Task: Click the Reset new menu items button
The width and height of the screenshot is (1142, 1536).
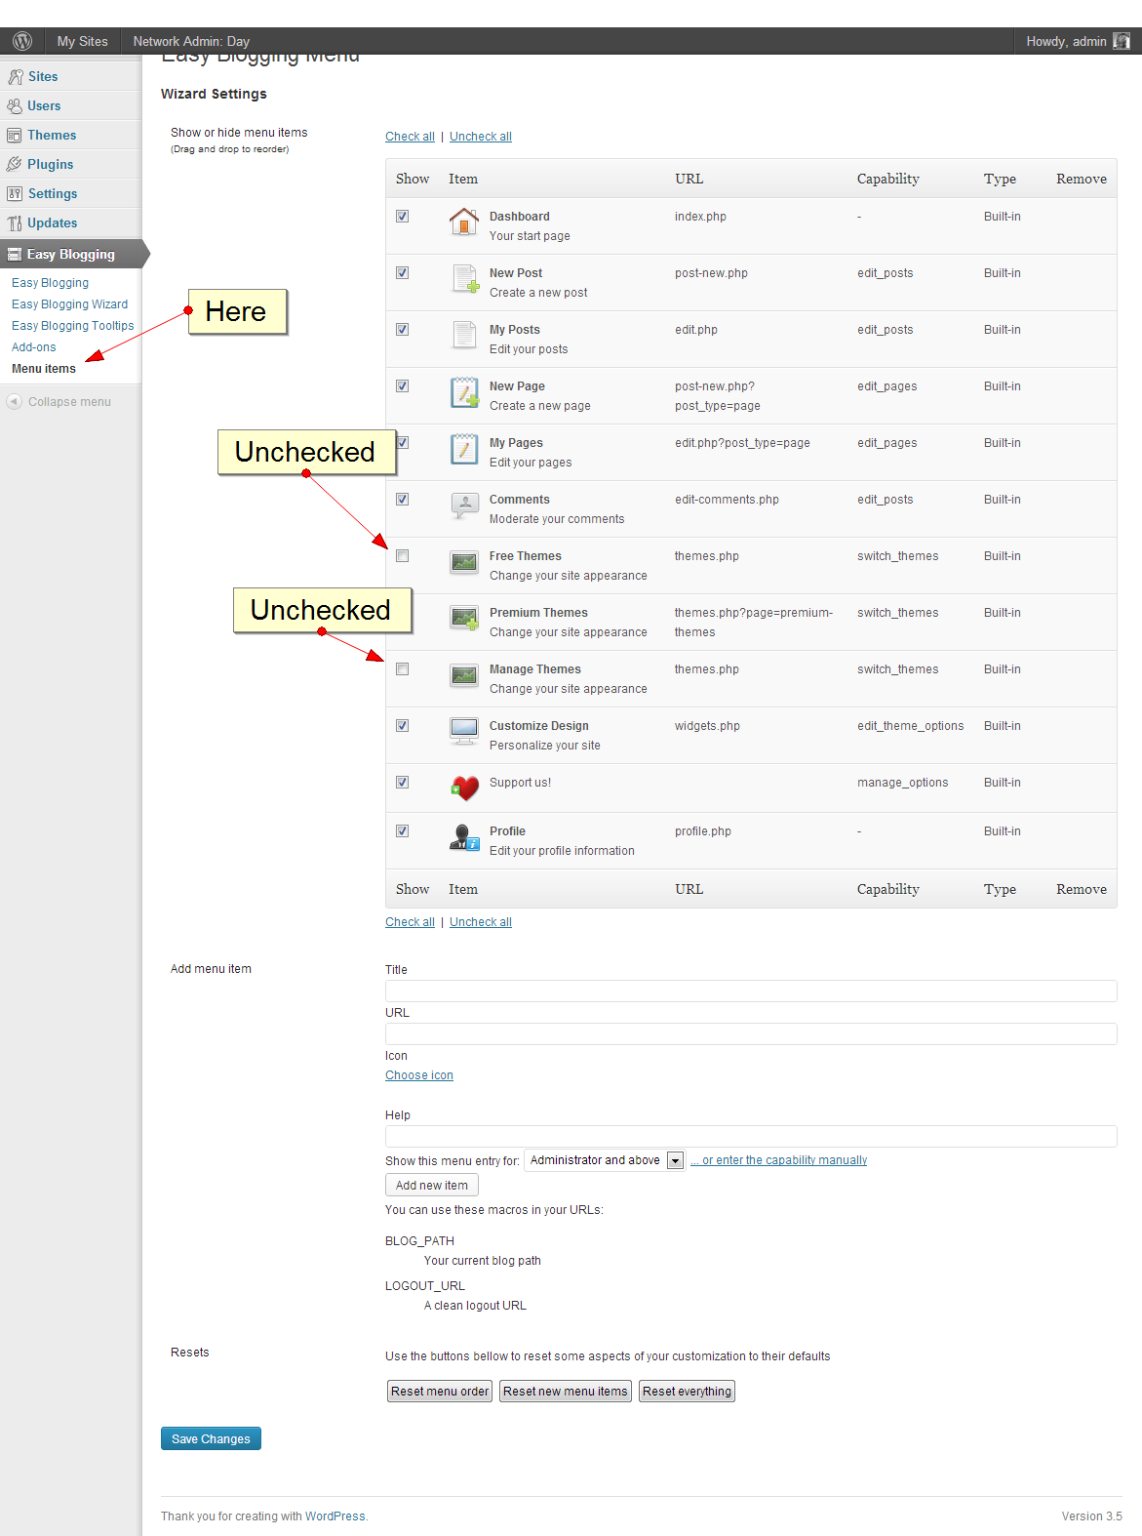Action: tap(566, 1392)
